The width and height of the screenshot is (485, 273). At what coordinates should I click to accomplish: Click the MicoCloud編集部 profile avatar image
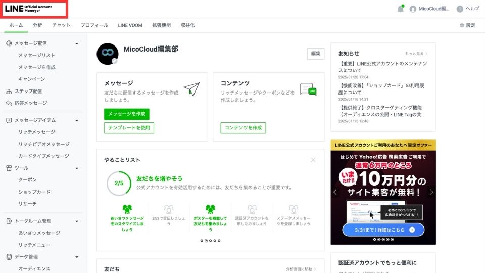(x=107, y=54)
